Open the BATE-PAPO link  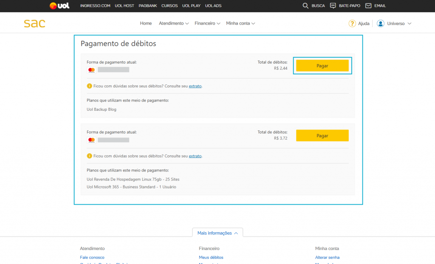point(350,6)
